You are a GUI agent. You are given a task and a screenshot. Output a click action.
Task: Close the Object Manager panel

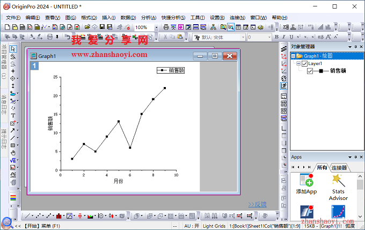(361, 47)
